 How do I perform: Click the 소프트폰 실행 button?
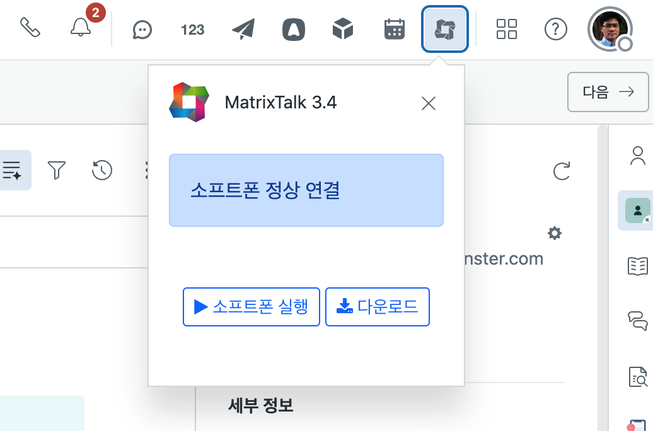click(x=251, y=307)
